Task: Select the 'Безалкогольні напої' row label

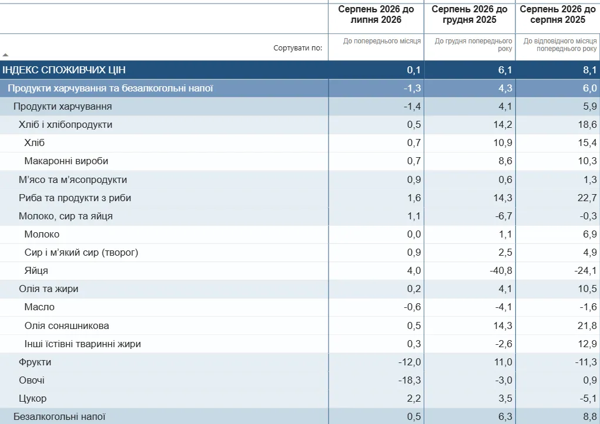Action: [x=59, y=417]
